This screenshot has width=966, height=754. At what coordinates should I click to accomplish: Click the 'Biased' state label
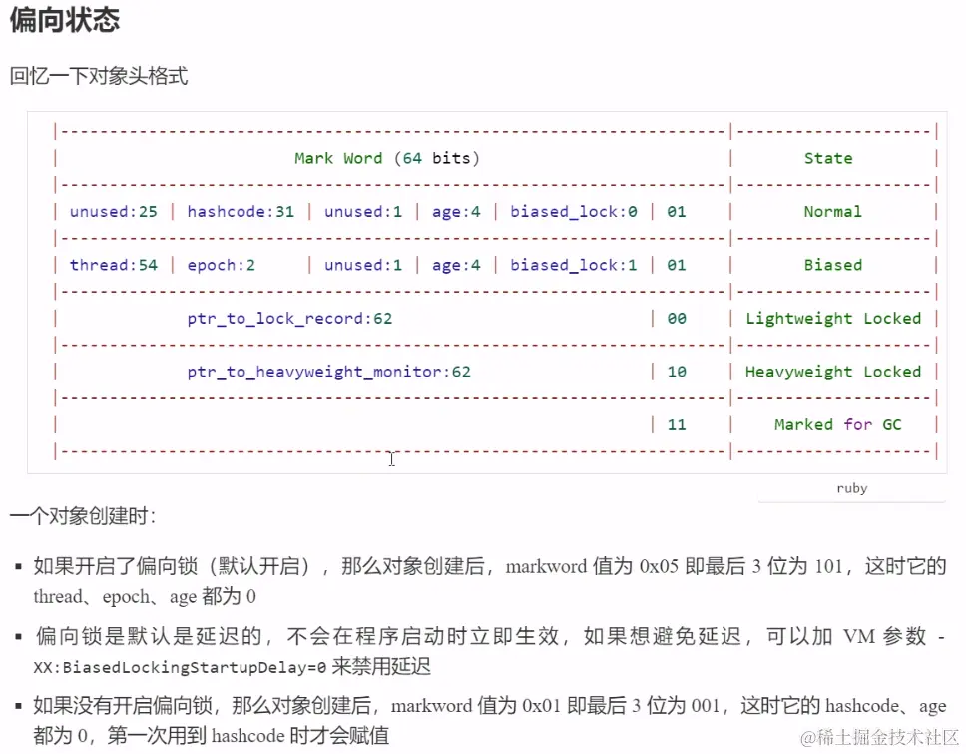[833, 265]
